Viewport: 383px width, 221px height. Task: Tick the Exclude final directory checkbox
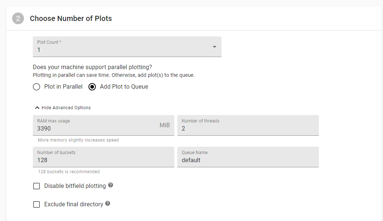[36, 204]
